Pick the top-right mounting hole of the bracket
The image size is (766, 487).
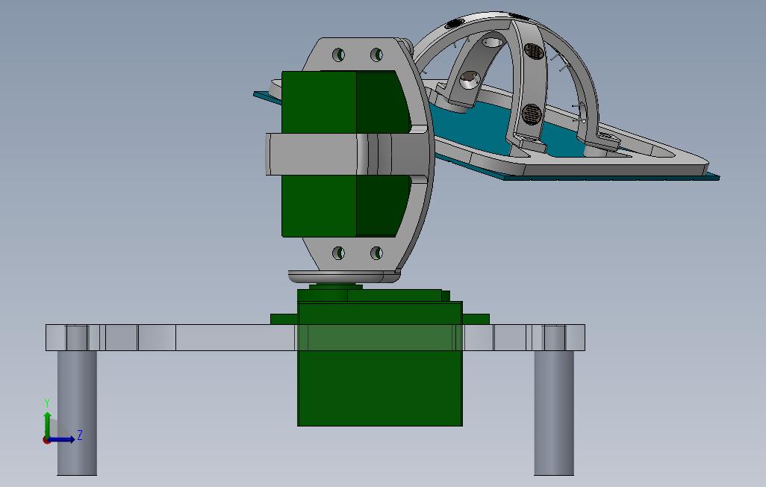click(x=376, y=55)
